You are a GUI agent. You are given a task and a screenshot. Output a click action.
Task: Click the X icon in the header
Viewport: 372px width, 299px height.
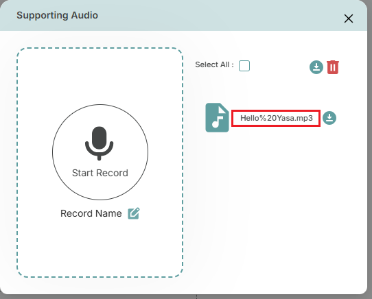tap(349, 19)
